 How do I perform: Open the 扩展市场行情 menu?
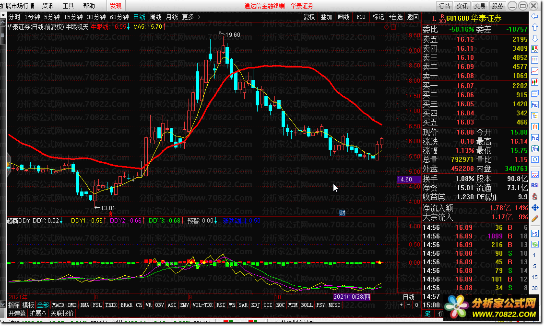tap(17, 6)
